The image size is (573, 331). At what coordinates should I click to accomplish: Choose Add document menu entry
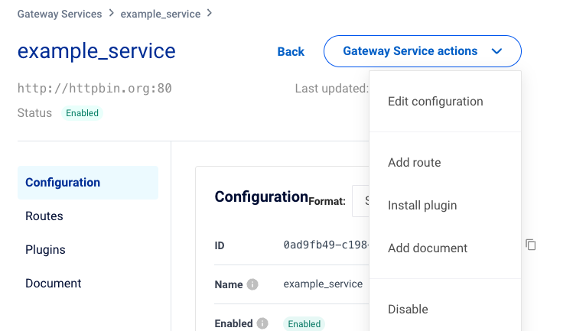pos(428,248)
